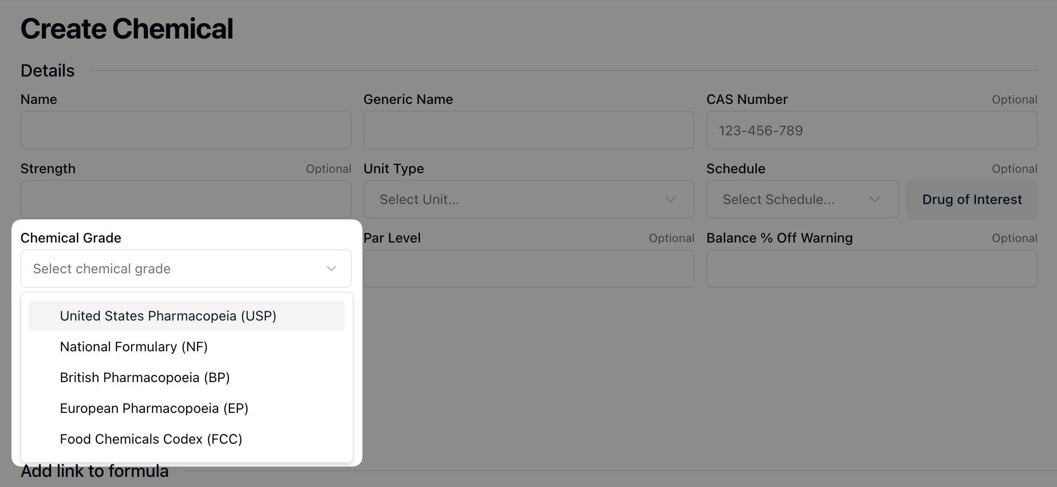
Task: Click the CAS Number input field
Action: pos(871,130)
